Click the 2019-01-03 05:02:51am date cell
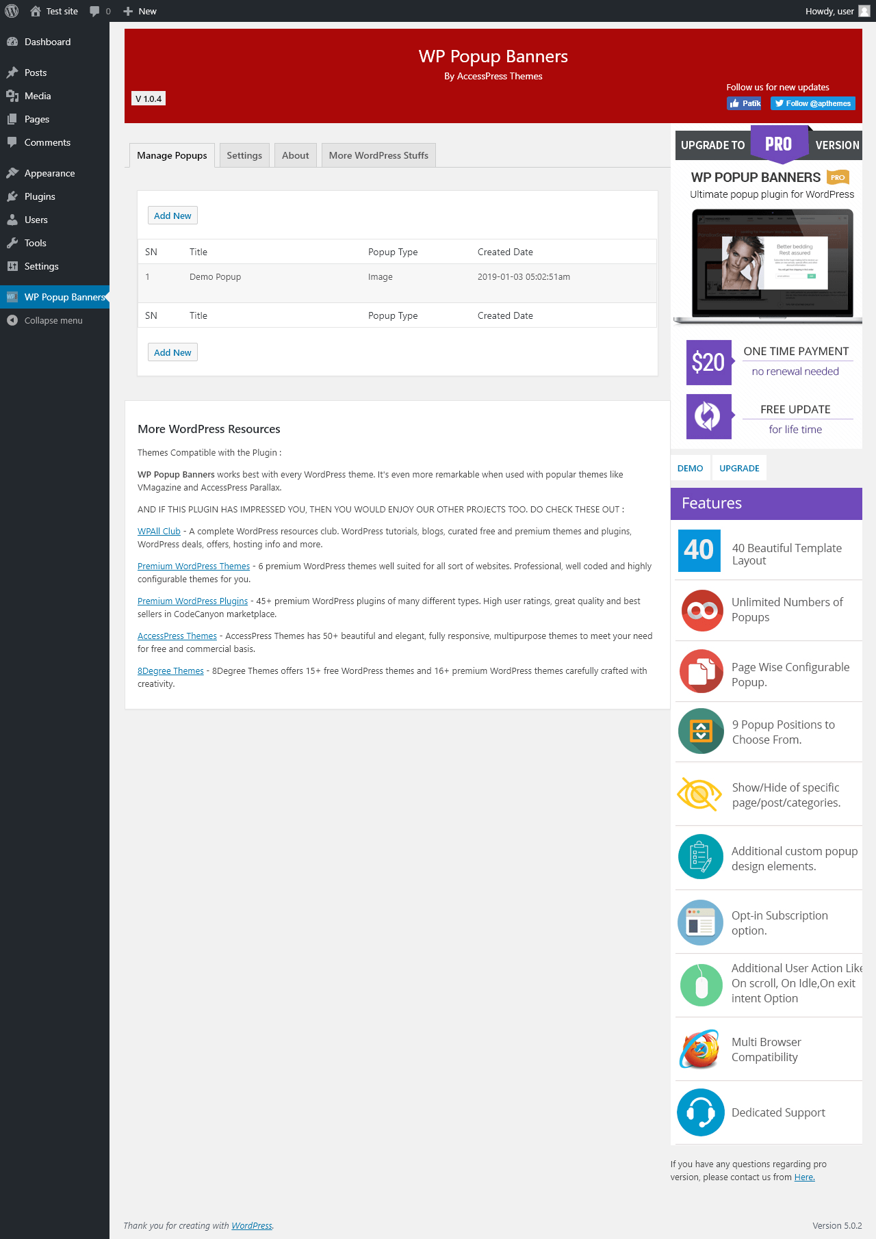Screen dimensions: 876x1239 pos(524,277)
